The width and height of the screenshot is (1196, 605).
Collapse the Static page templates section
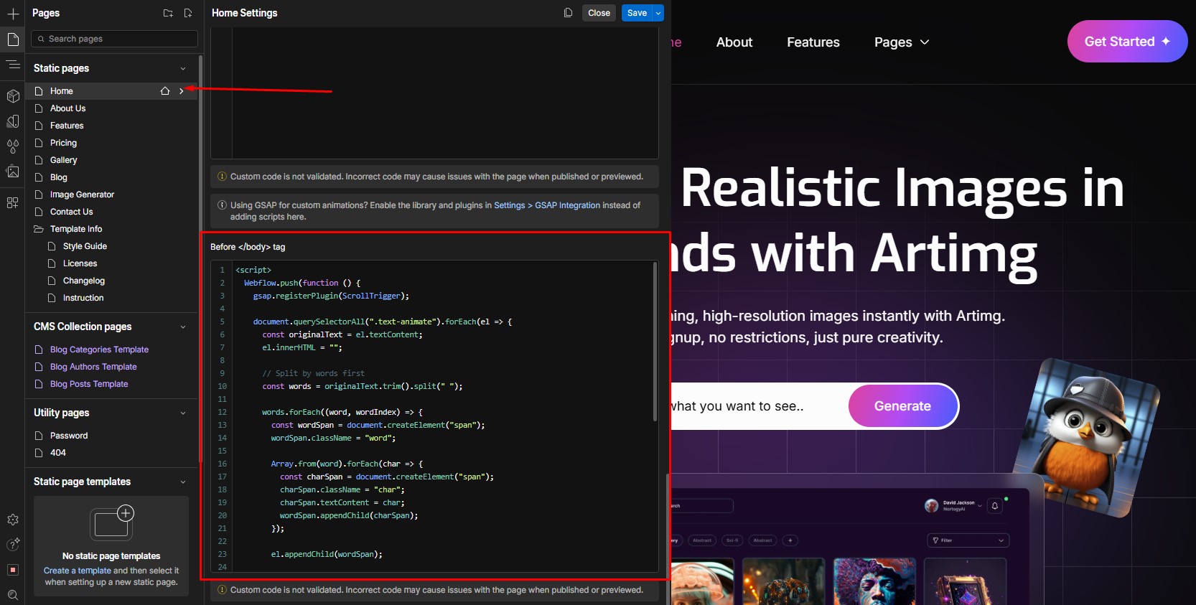tap(183, 482)
